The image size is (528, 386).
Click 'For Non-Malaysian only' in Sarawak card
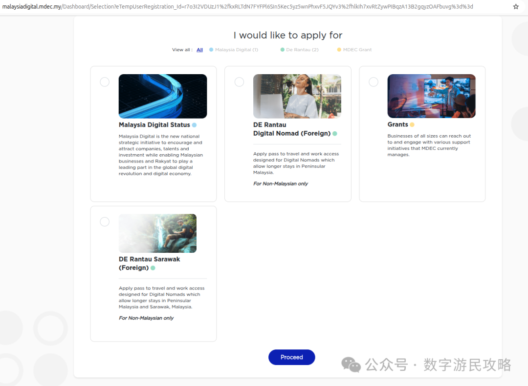coord(146,318)
